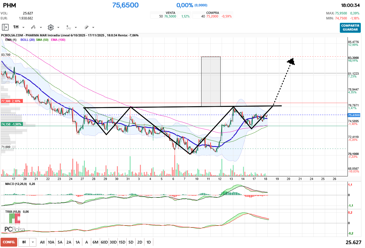365x248 pixels.
Task: Click the add indicator icon
Action: coord(68,27)
